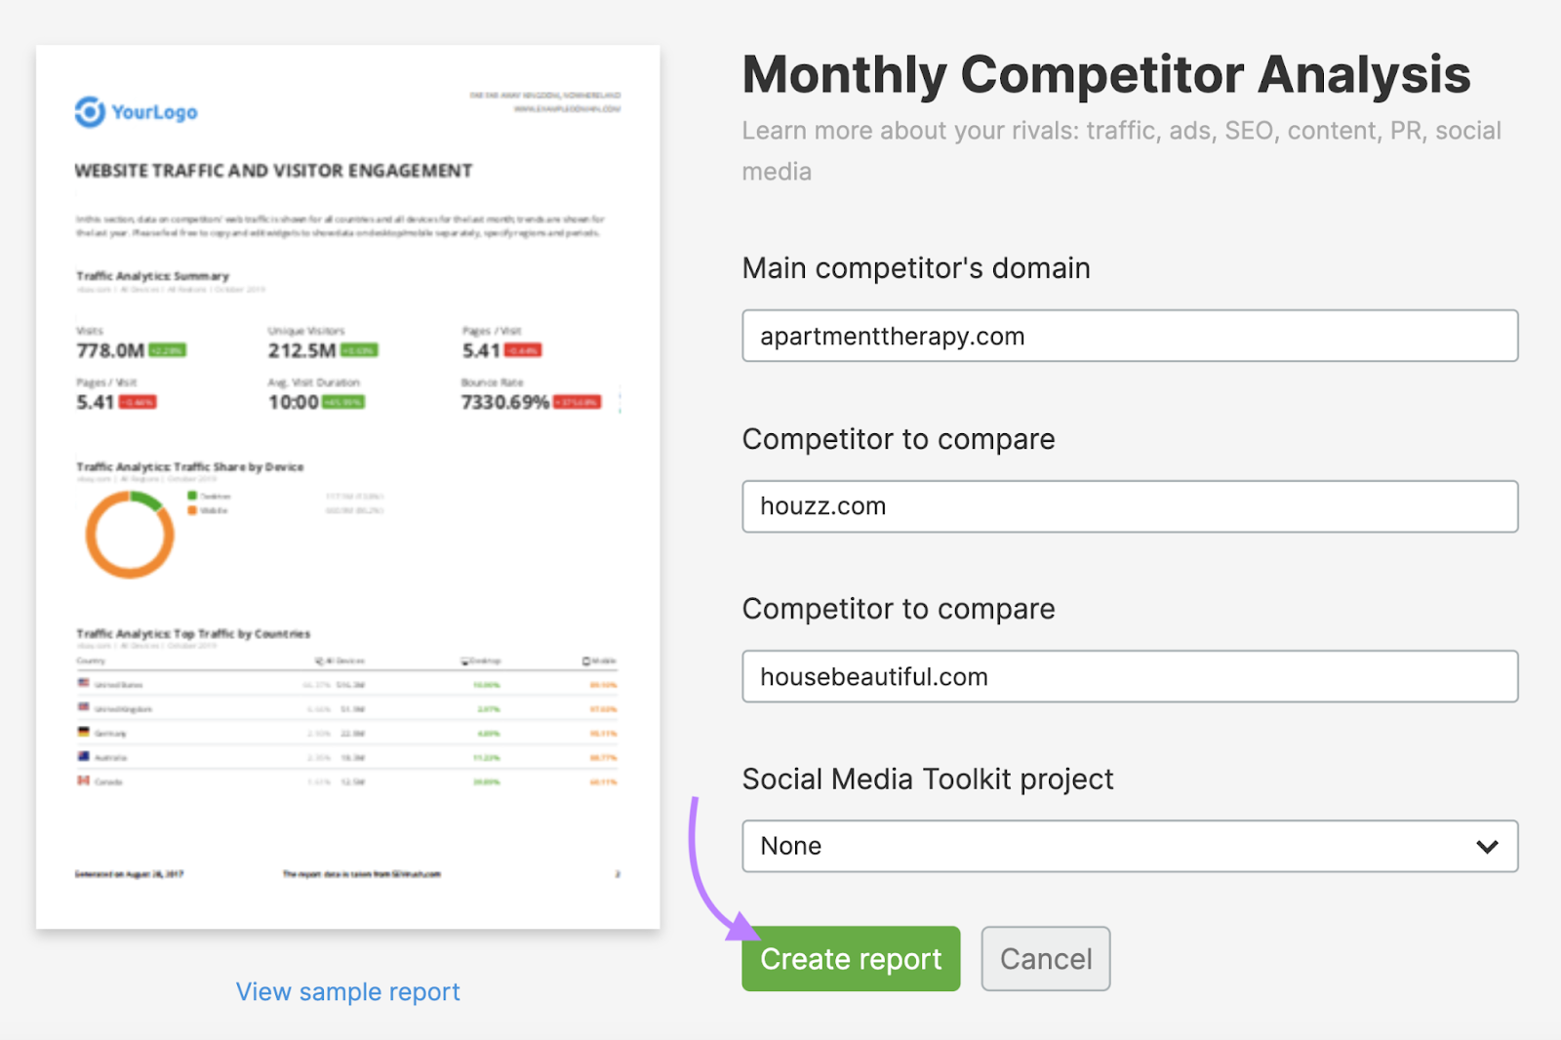
Task: Click the houzz.com competitor field
Action: (1129, 506)
